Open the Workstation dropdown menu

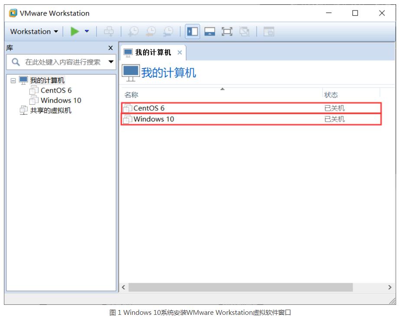coord(34,31)
